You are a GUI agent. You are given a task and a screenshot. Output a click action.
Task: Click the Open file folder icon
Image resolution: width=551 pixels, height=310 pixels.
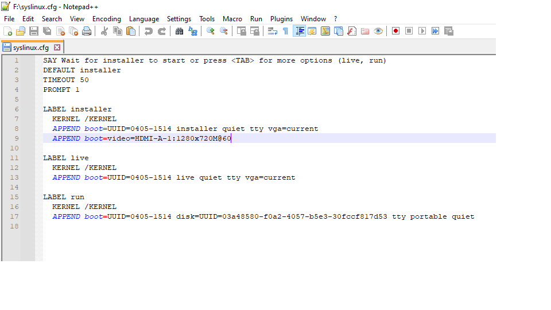point(21,31)
